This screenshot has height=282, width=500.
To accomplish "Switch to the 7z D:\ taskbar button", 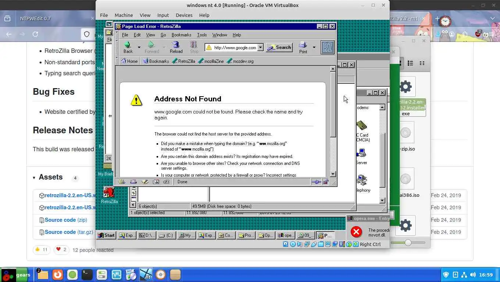I will [x=147, y=235].
